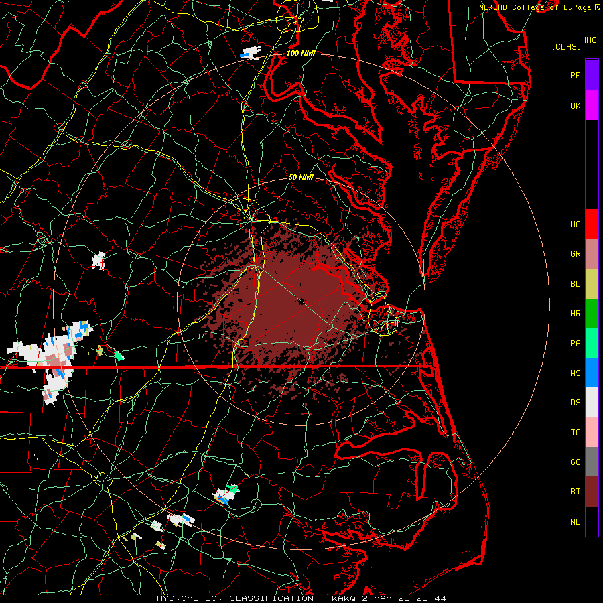Click the HYDROMETEOR CLASSIFICATION title text
Screen dimensions: 603x603
[235, 598]
